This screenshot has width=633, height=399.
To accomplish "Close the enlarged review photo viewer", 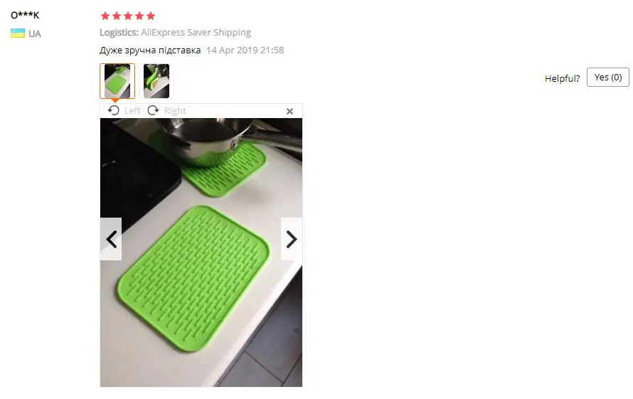I will point(289,112).
